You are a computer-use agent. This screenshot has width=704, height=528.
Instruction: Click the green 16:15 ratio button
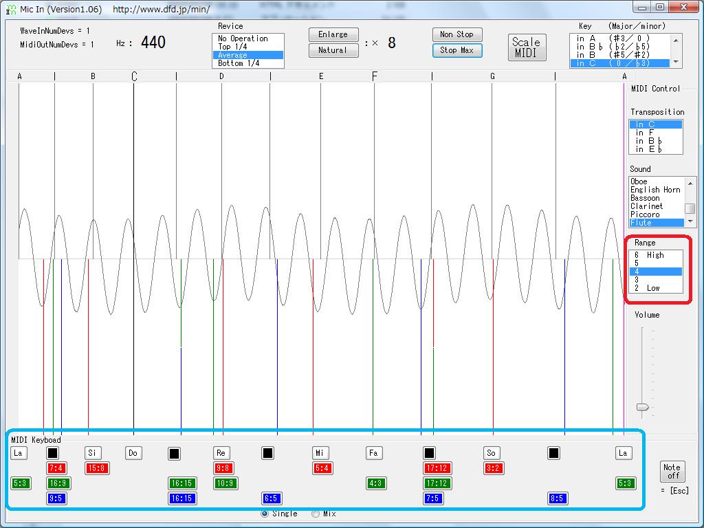[x=181, y=483]
